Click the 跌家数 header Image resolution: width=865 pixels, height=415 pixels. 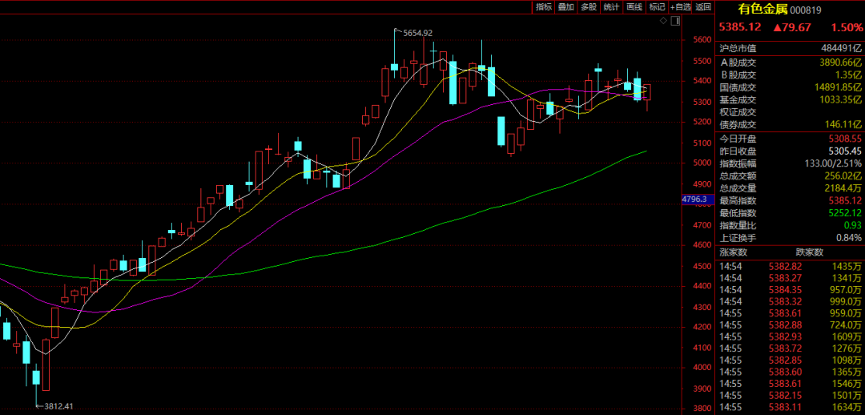[810, 252]
